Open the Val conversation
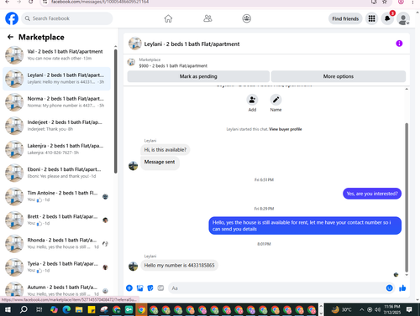 (x=57, y=55)
